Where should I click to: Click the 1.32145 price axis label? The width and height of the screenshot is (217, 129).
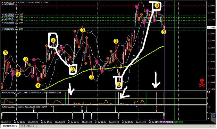click(211, 55)
